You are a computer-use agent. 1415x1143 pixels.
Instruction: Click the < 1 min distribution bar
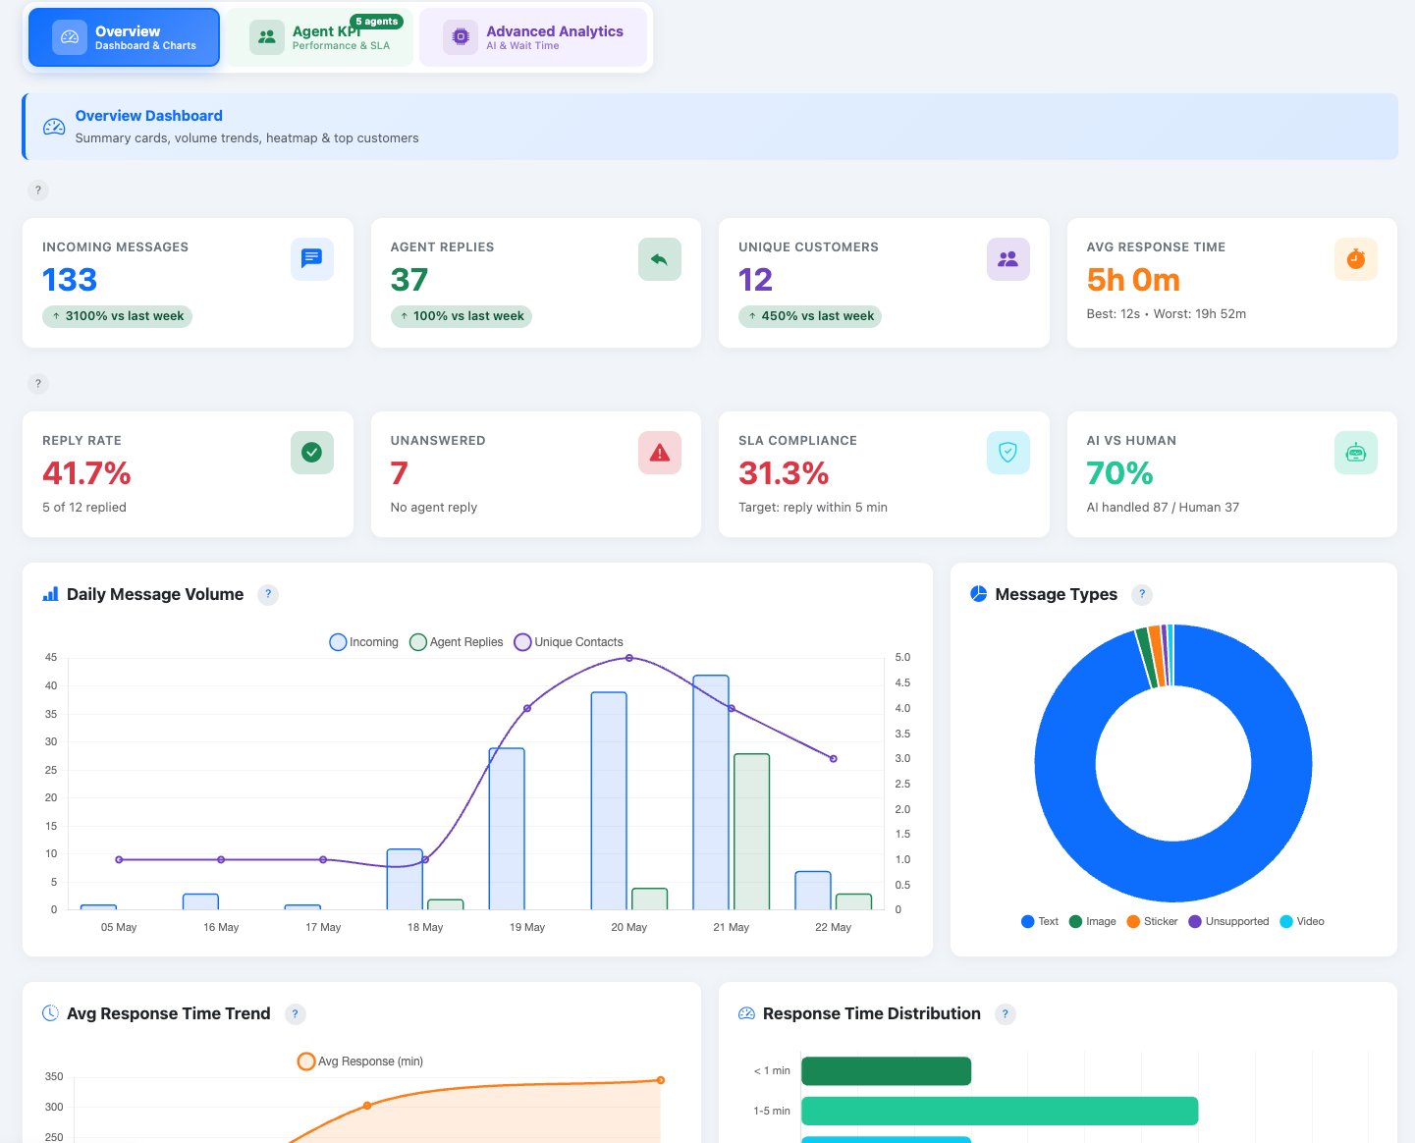click(x=887, y=1071)
